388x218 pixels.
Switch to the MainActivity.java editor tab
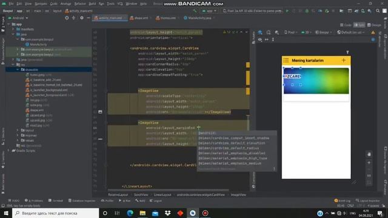coord(199,18)
